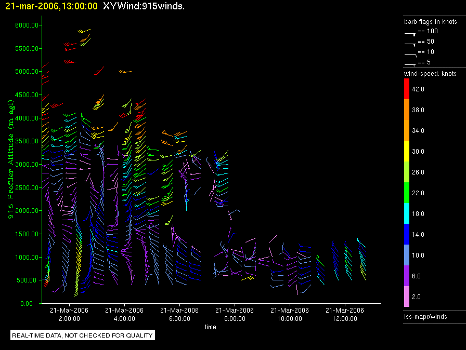Click the 12:00:00 time axis label
466x350 pixels.
point(345,319)
